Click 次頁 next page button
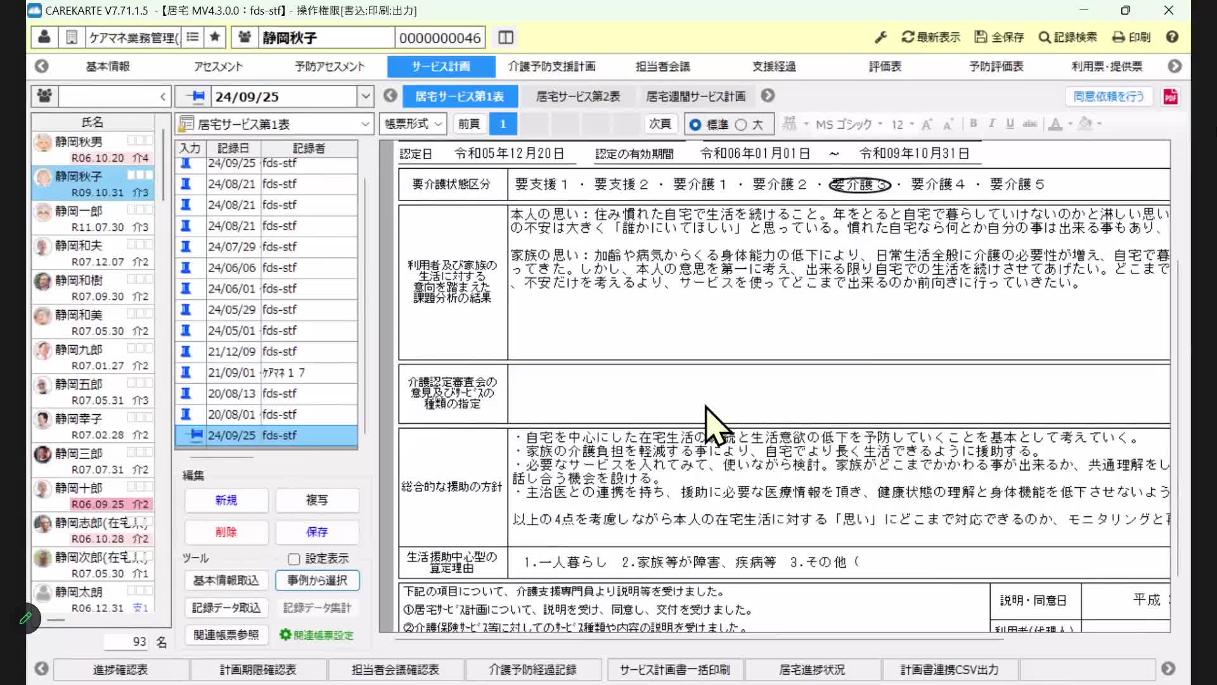1217x685 pixels. (x=660, y=124)
